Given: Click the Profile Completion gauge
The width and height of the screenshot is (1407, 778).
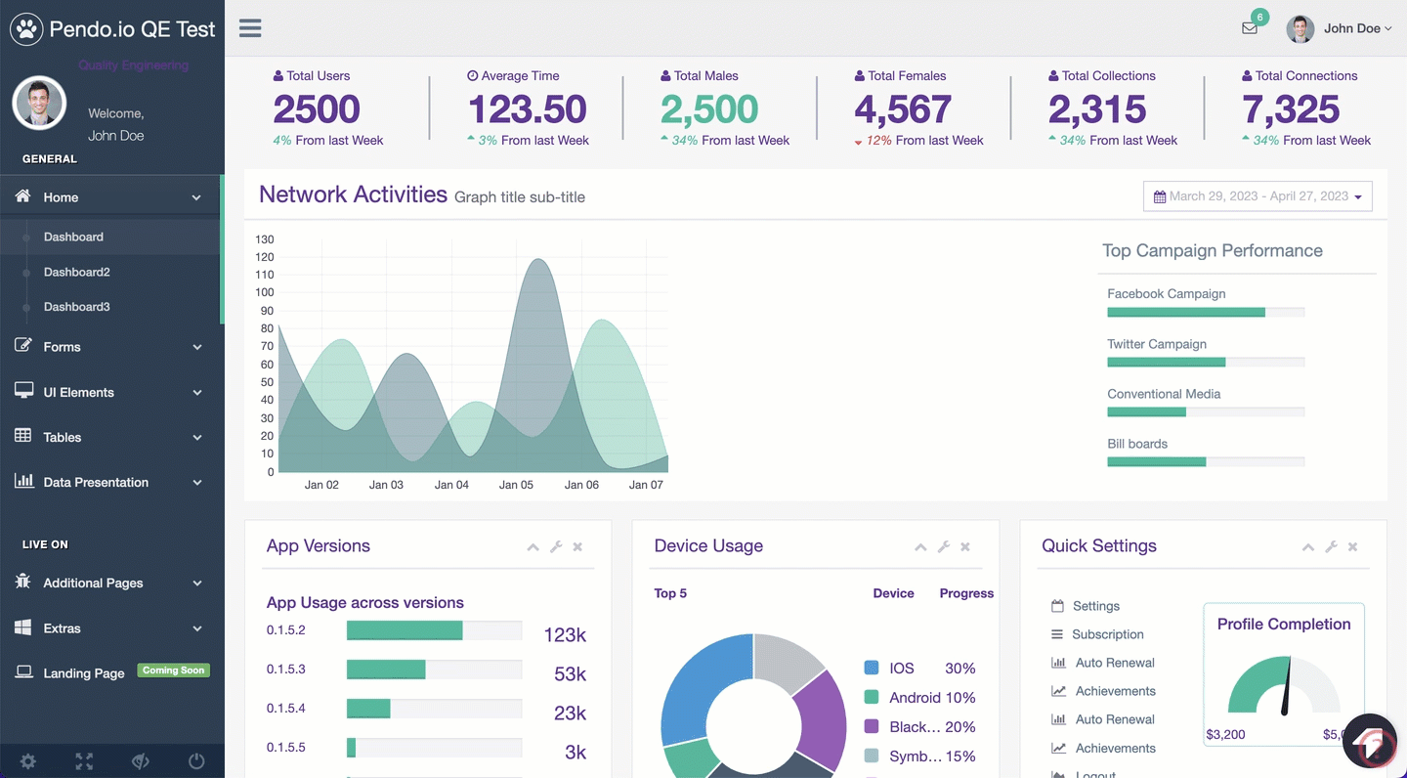Looking at the screenshot, I should click(x=1284, y=684).
